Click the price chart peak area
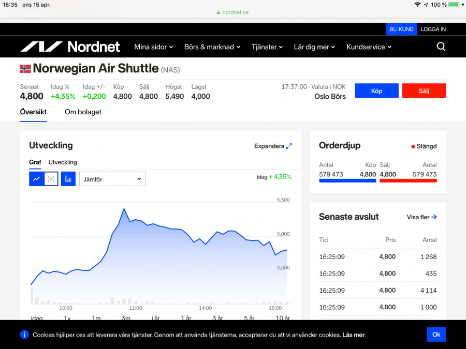This screenshot has height=349, width=466. coord(124,209)
